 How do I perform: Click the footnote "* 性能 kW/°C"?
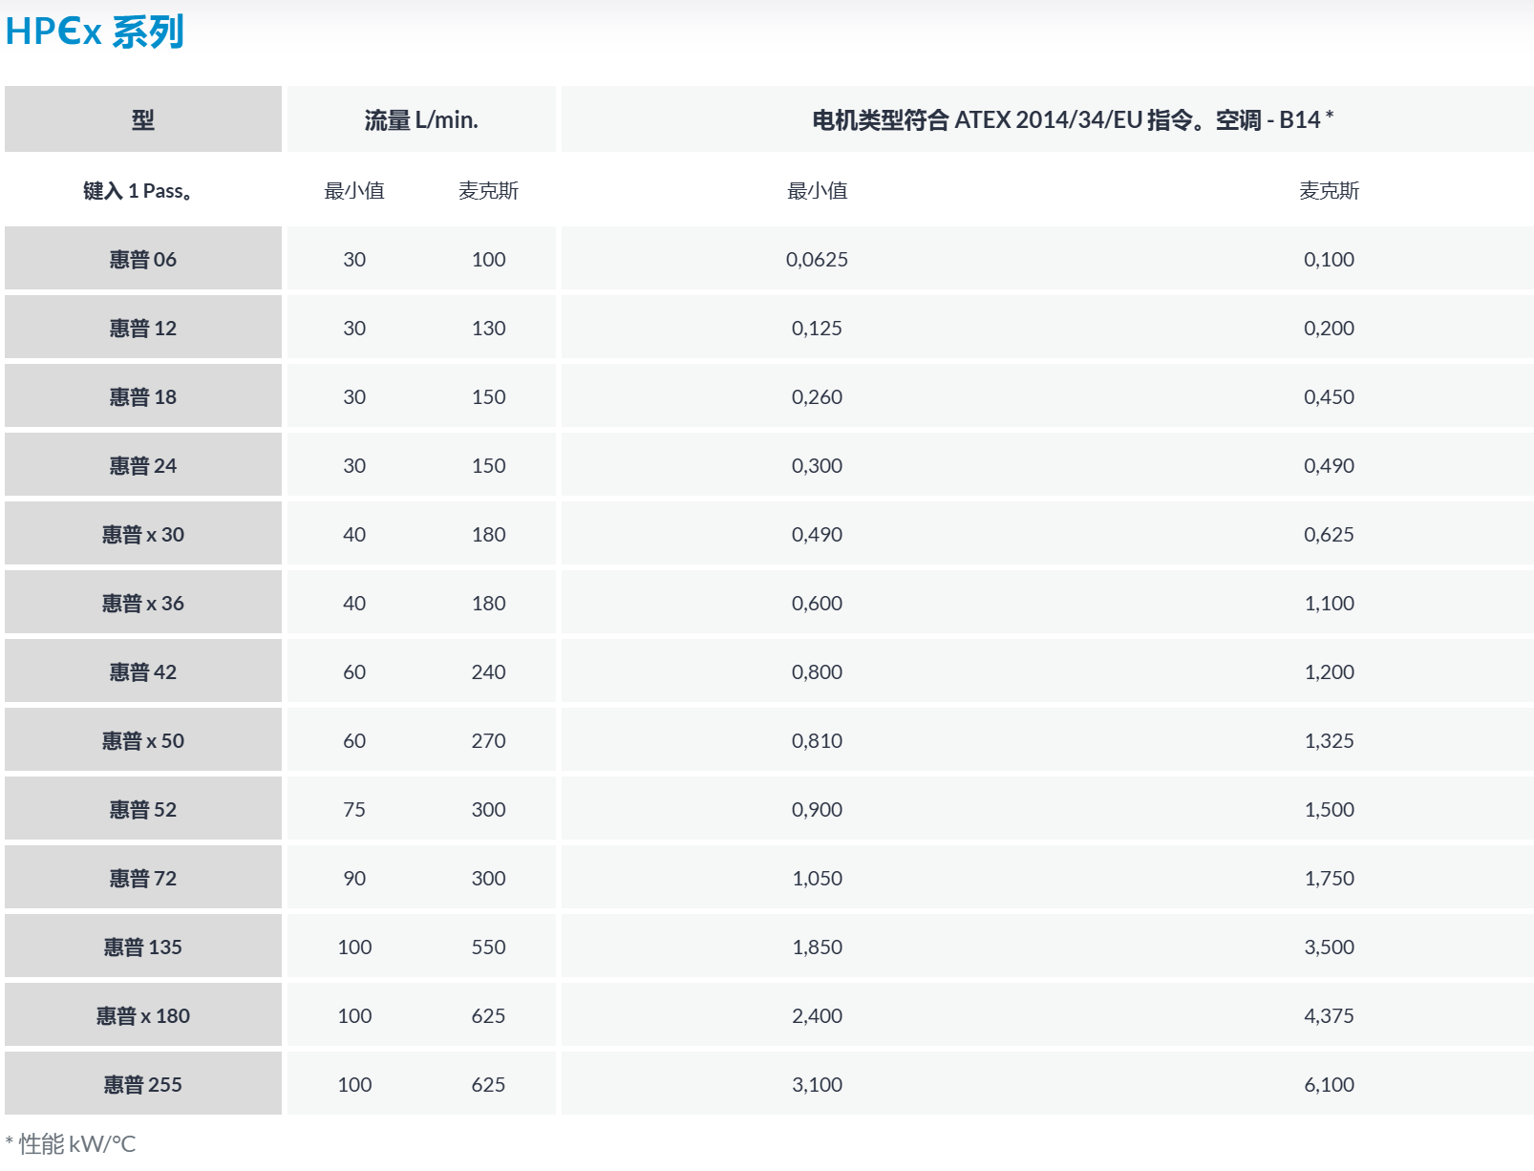[71, 1144]
